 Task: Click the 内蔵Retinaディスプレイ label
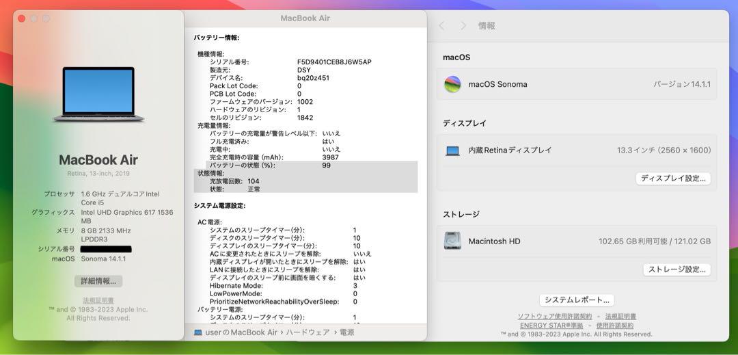(x=510, y=150)
